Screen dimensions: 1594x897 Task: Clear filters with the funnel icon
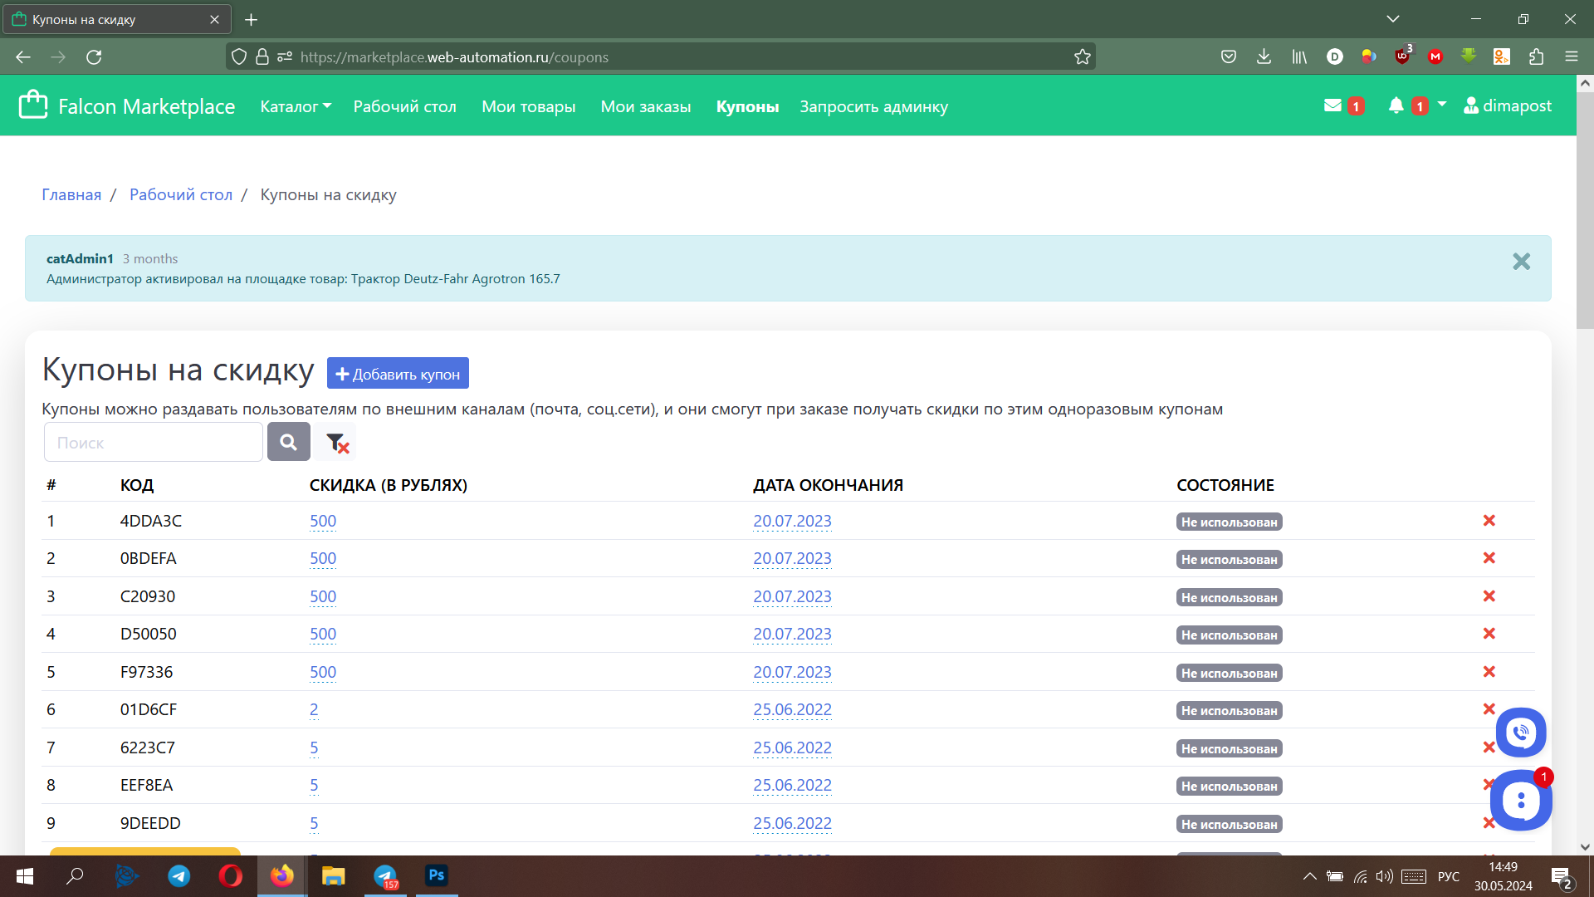335,441
